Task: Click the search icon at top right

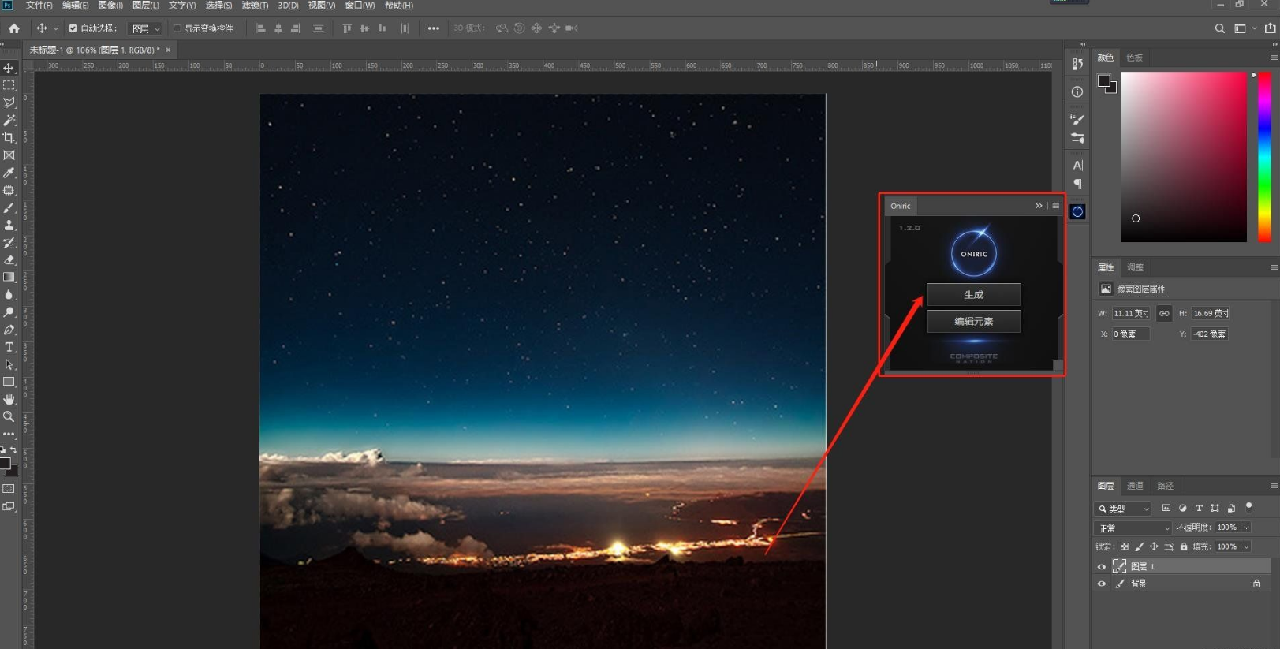Action: point(1220,28)
